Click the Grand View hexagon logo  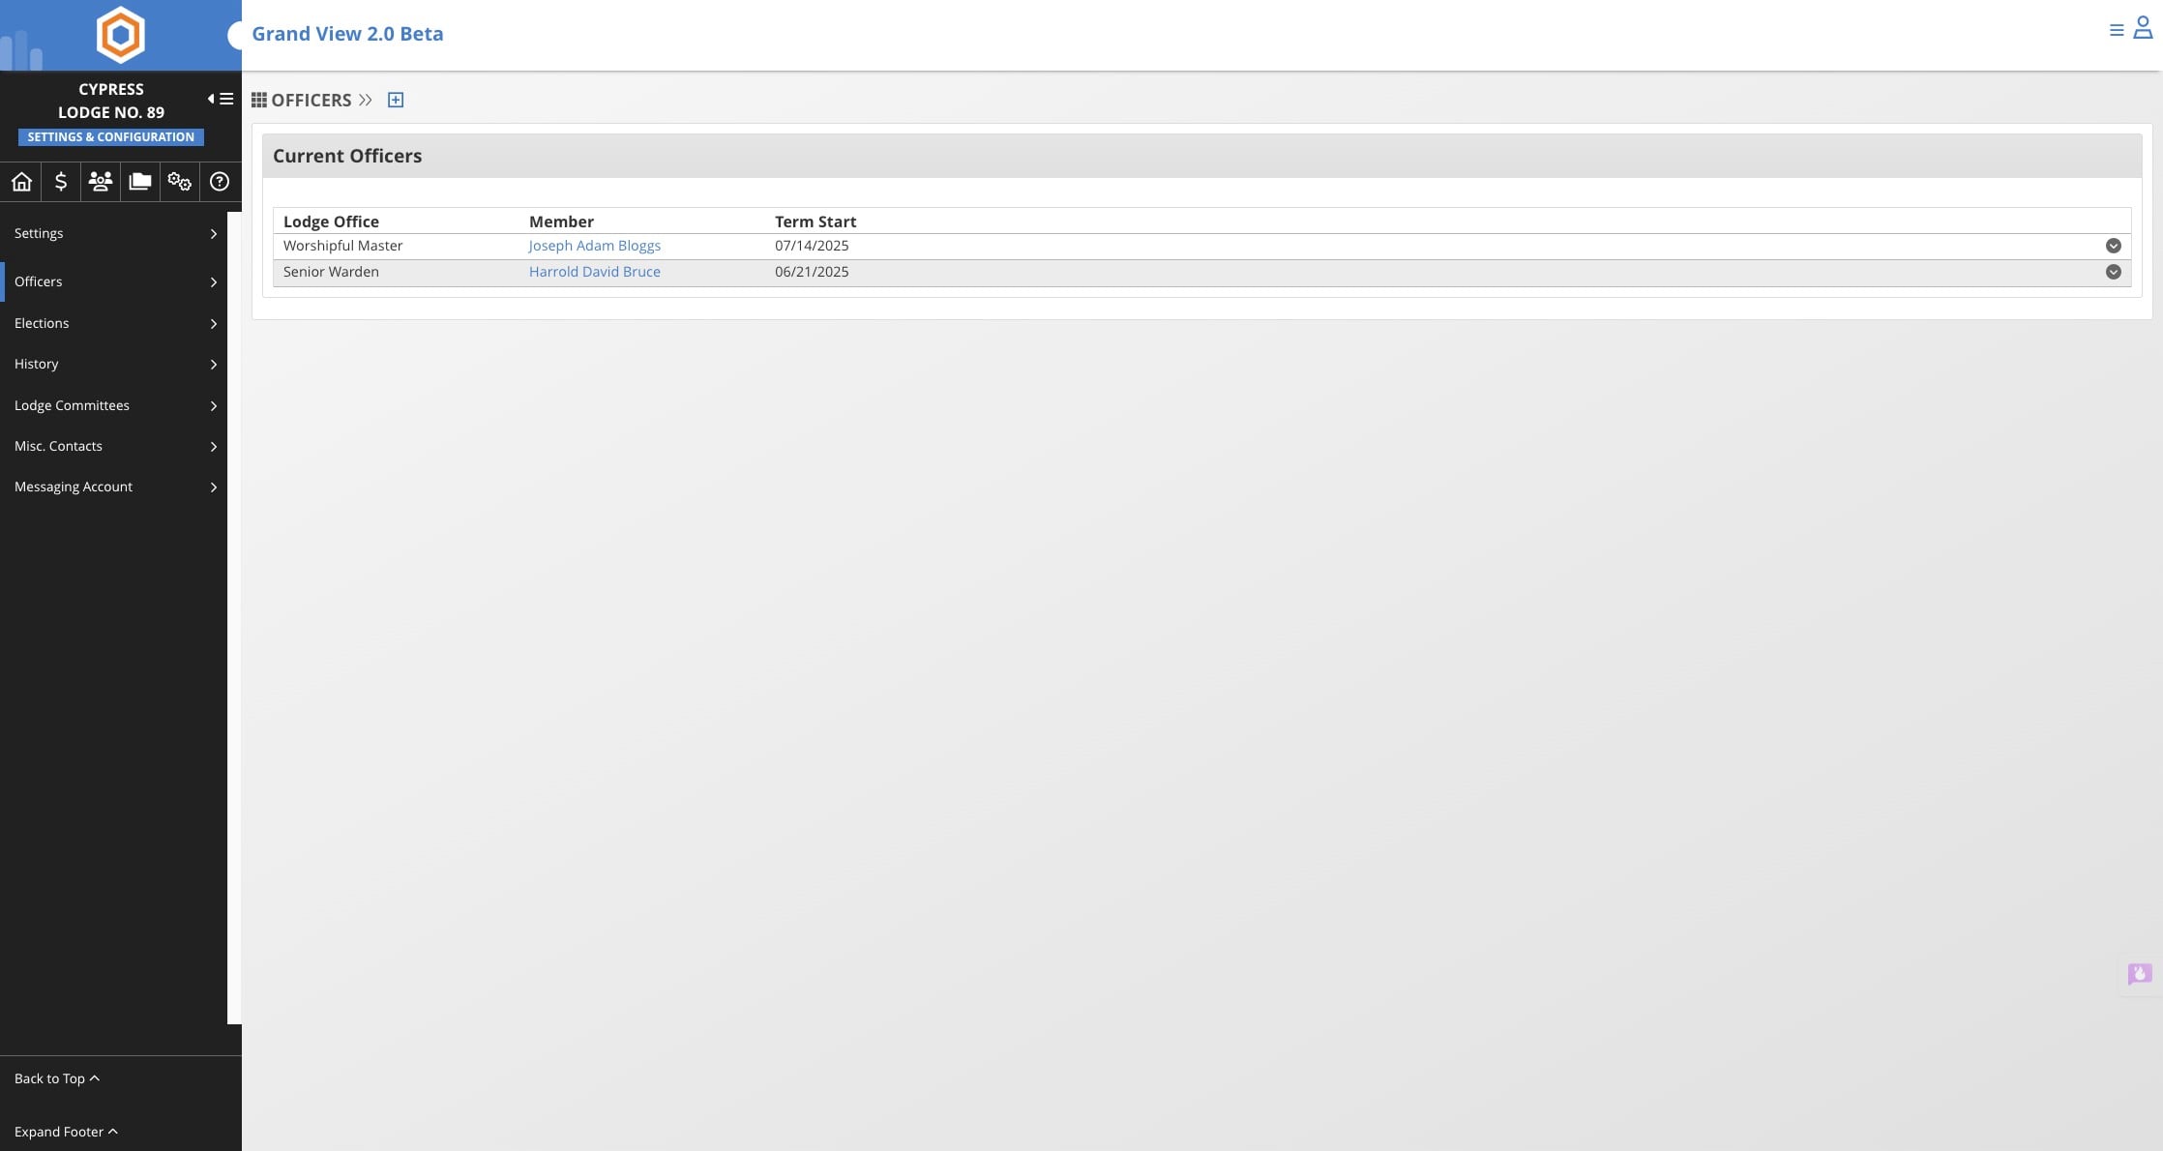pos(121,35)
